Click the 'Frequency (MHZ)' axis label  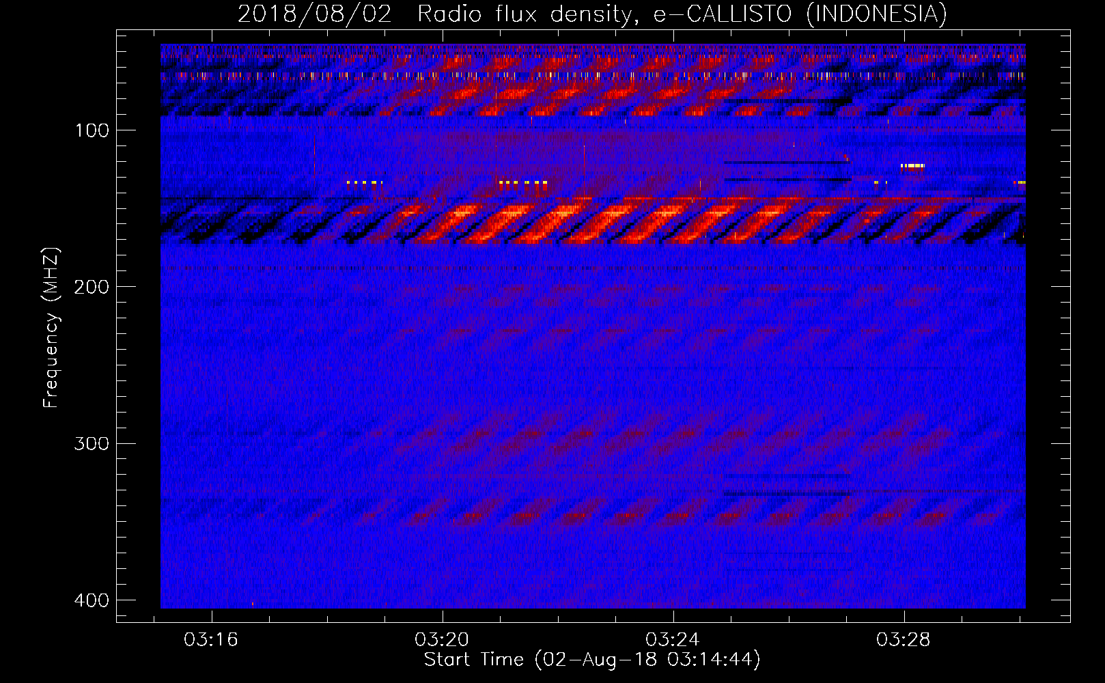[52, 328]
